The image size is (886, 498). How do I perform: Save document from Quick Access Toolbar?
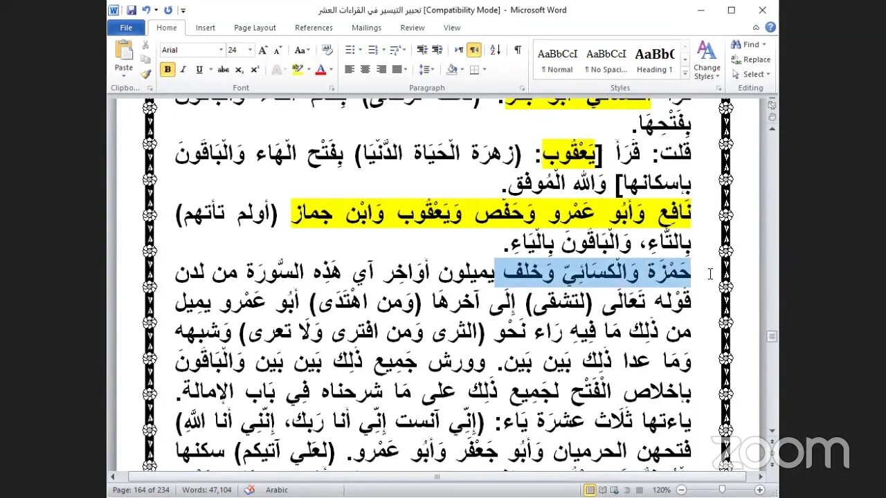(x=131, y=10)
